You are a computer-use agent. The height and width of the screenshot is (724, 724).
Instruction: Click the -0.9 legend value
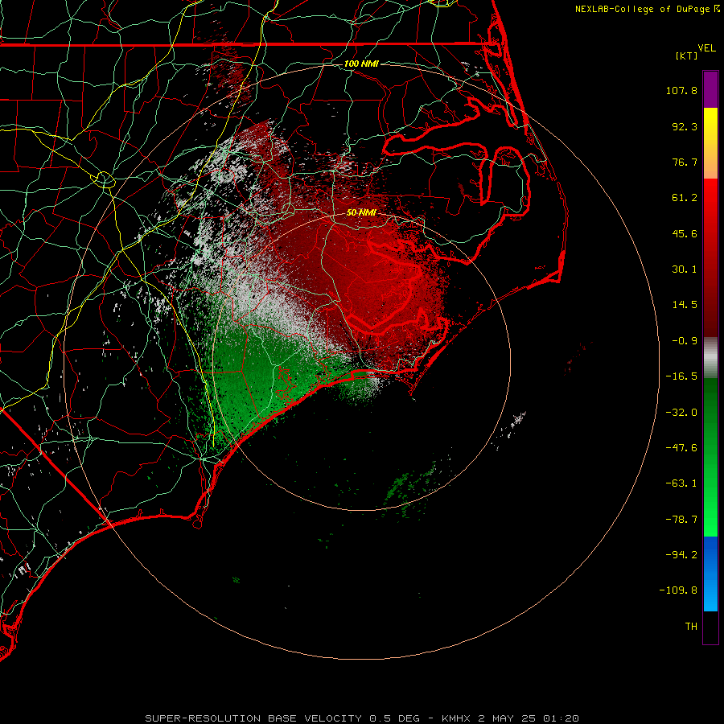pyautogui.click(x=685, y=341)
